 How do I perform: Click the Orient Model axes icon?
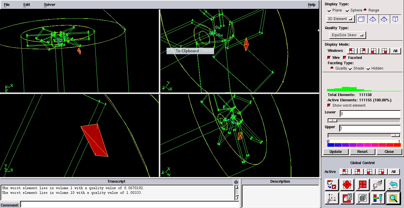pyautogui.click(x=332, y=198)
